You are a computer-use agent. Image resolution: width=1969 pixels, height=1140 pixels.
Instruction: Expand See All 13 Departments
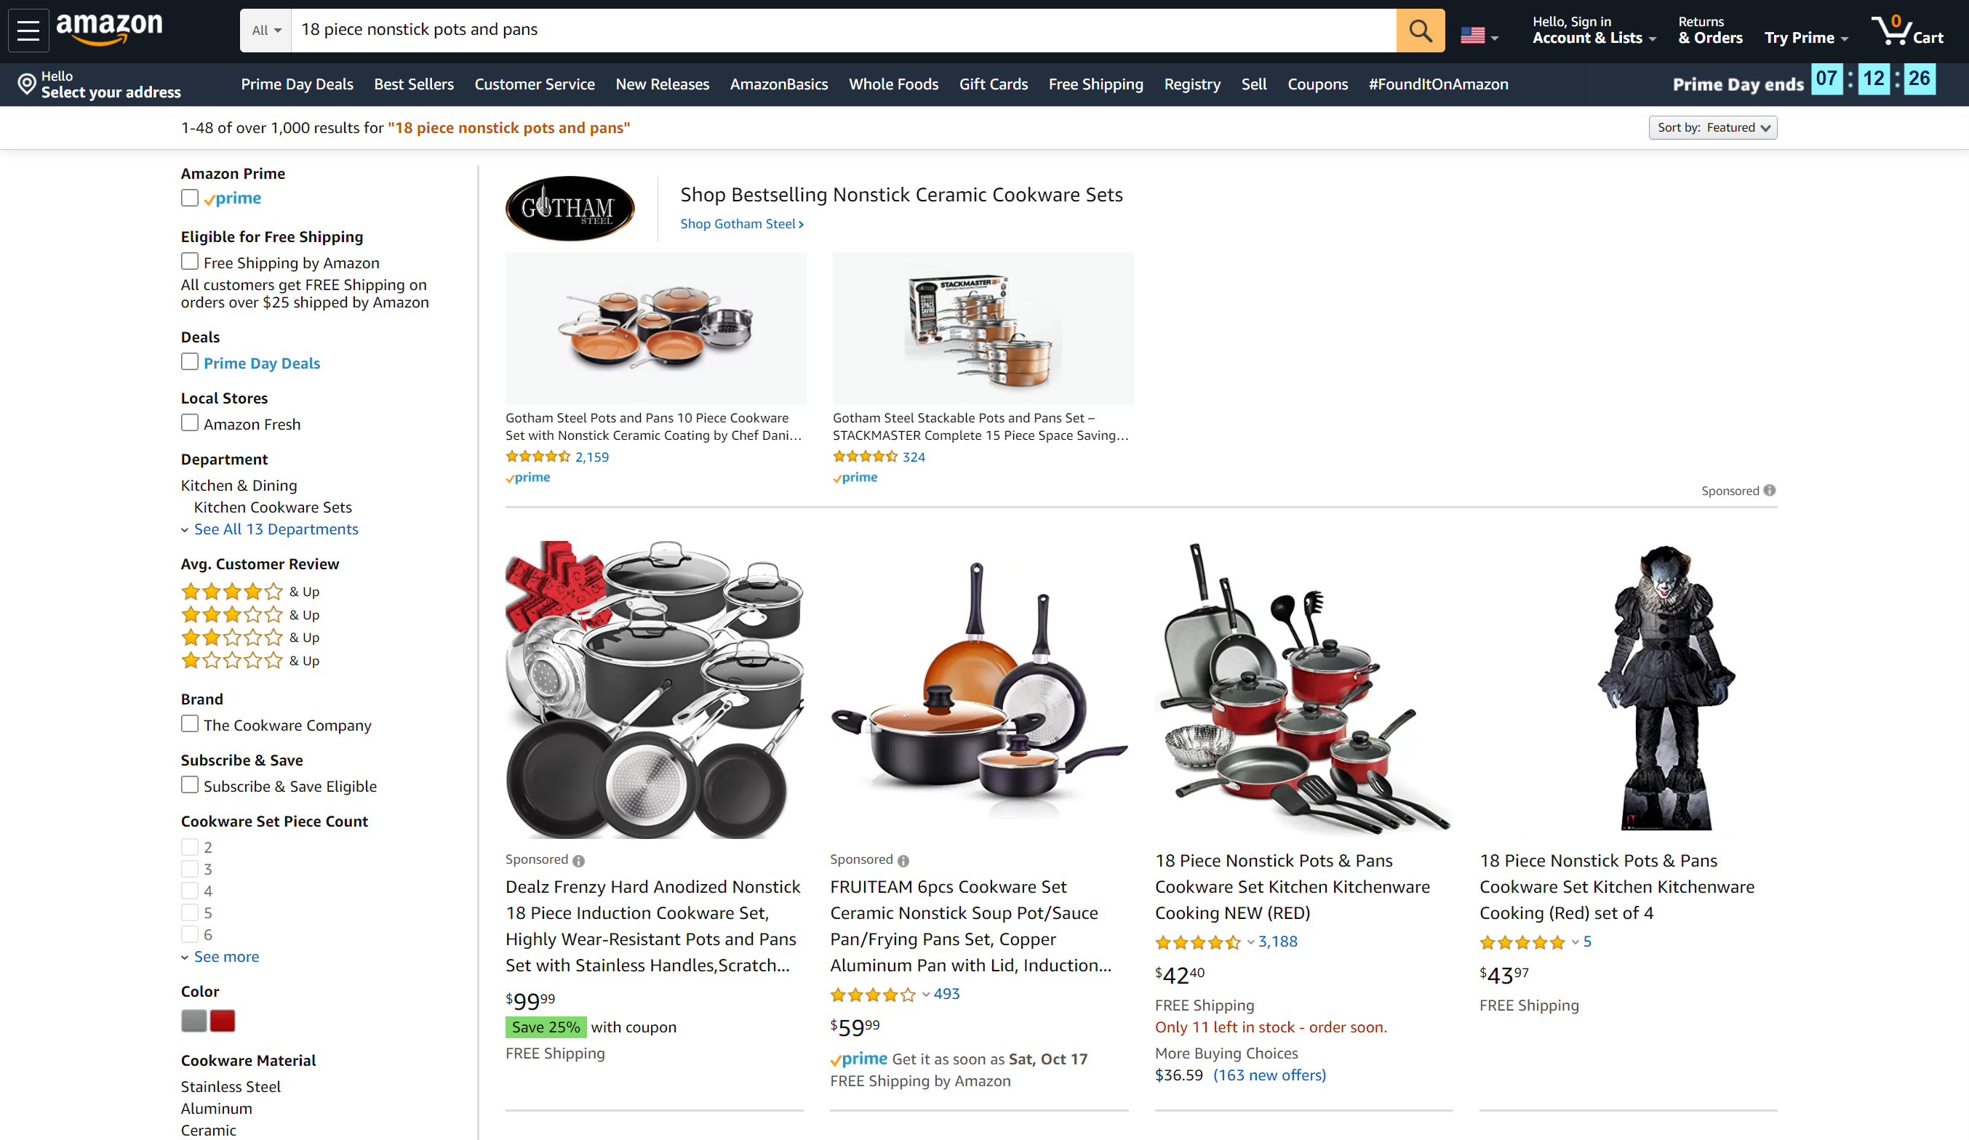coord(276,529)
